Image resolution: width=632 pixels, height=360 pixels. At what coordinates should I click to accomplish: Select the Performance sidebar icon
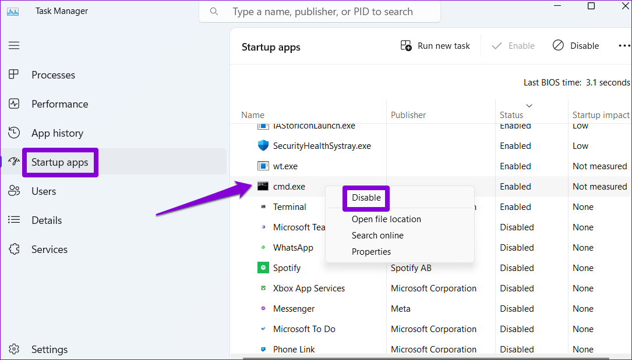[14, 104]
